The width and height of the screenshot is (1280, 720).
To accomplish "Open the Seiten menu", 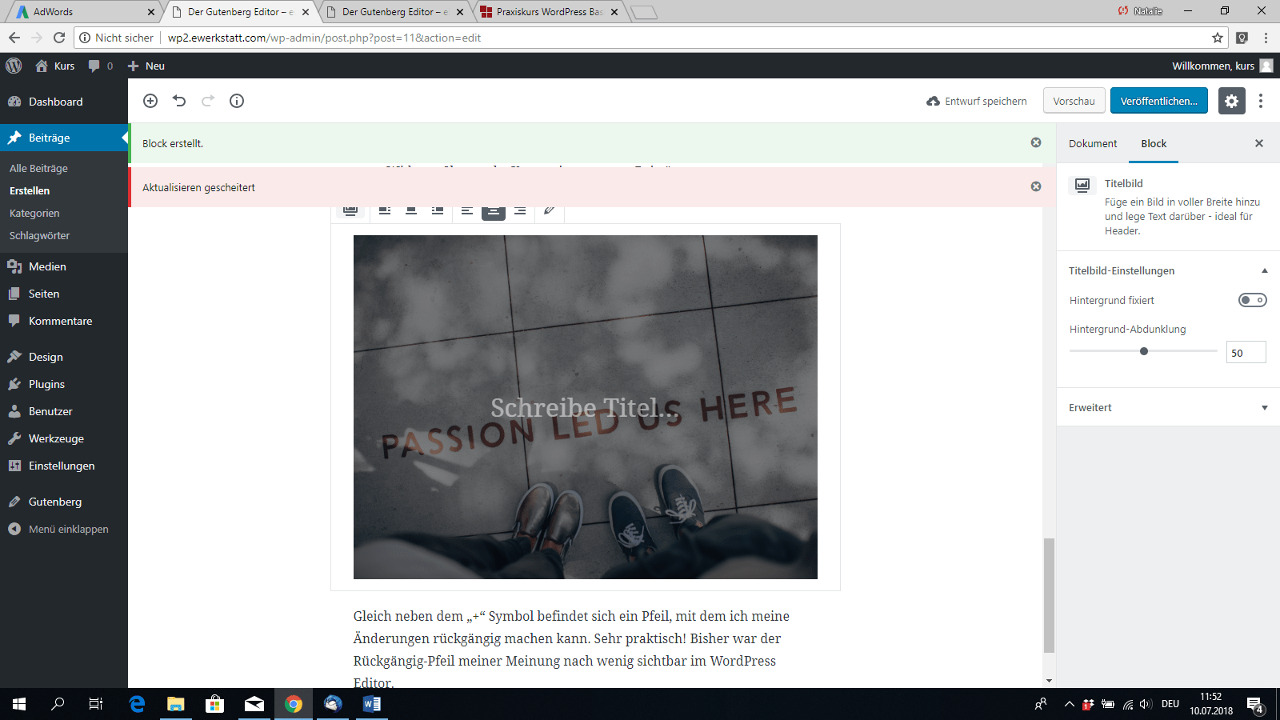I will pos(64,294).
